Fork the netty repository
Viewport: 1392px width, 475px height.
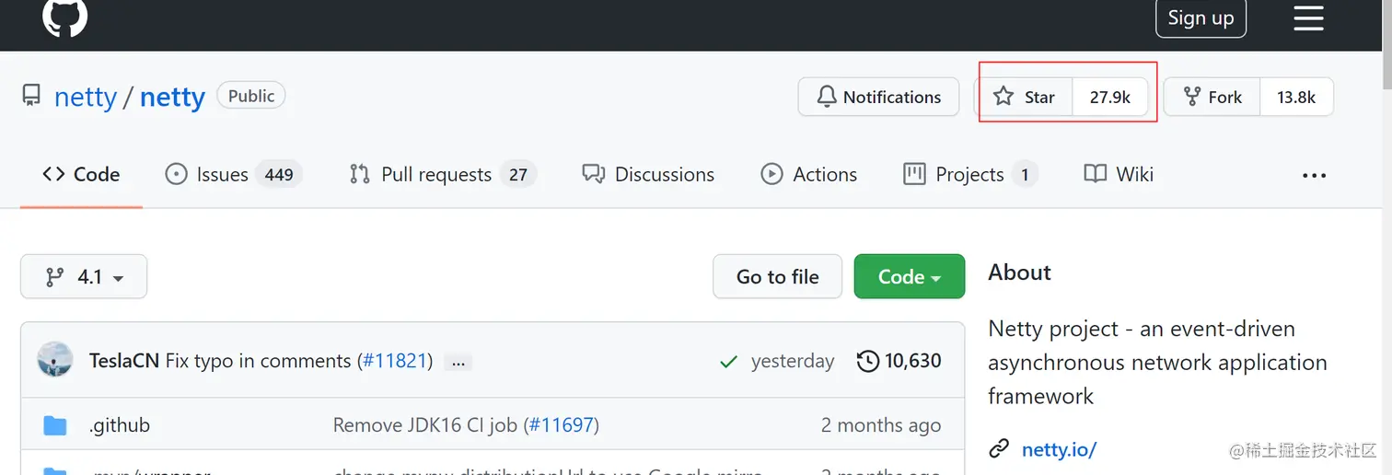tap(1212, 97)
